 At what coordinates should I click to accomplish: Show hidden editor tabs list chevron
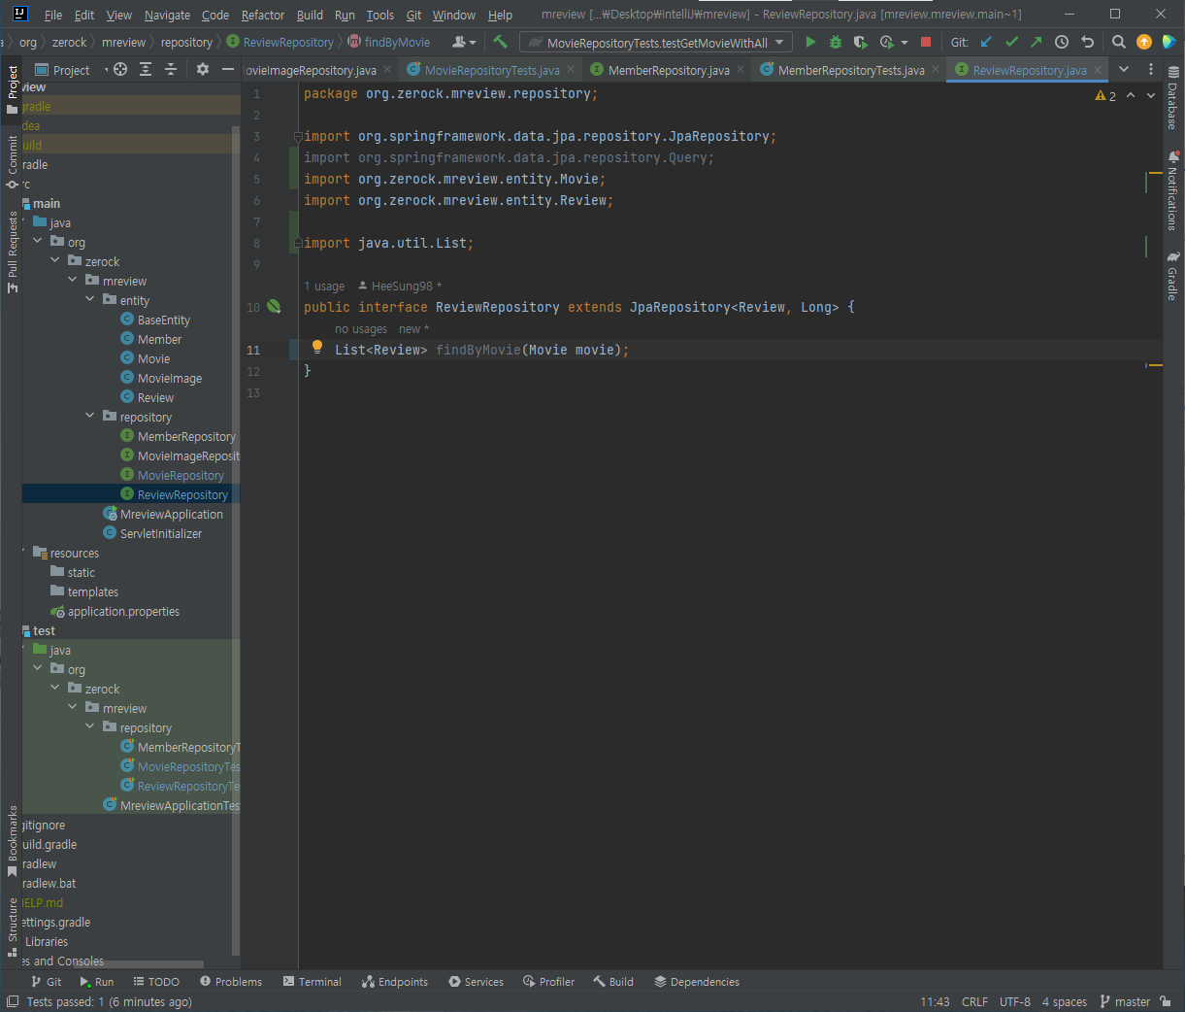pyautogui.click(x=1124, y=69)
